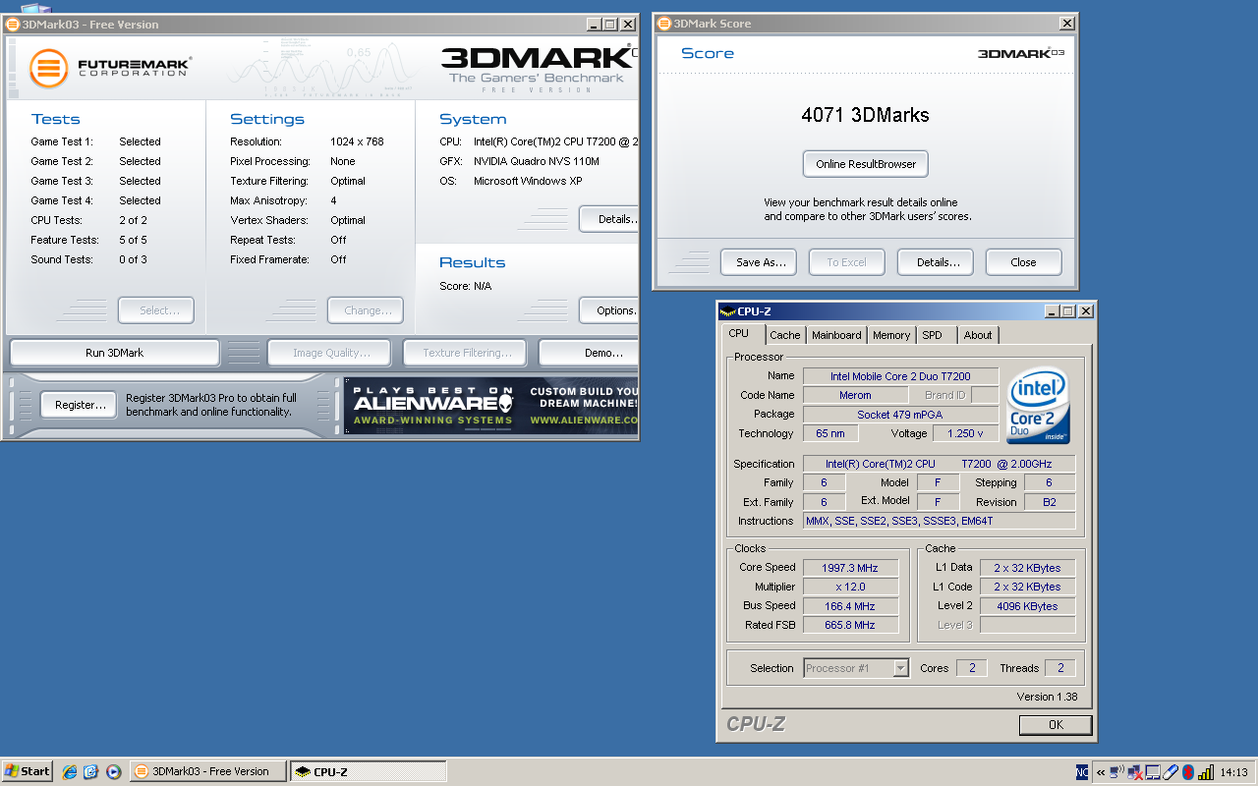The image size is (1258, 786).
Task: Click the Texture Filtering... button
Action: 464,353
